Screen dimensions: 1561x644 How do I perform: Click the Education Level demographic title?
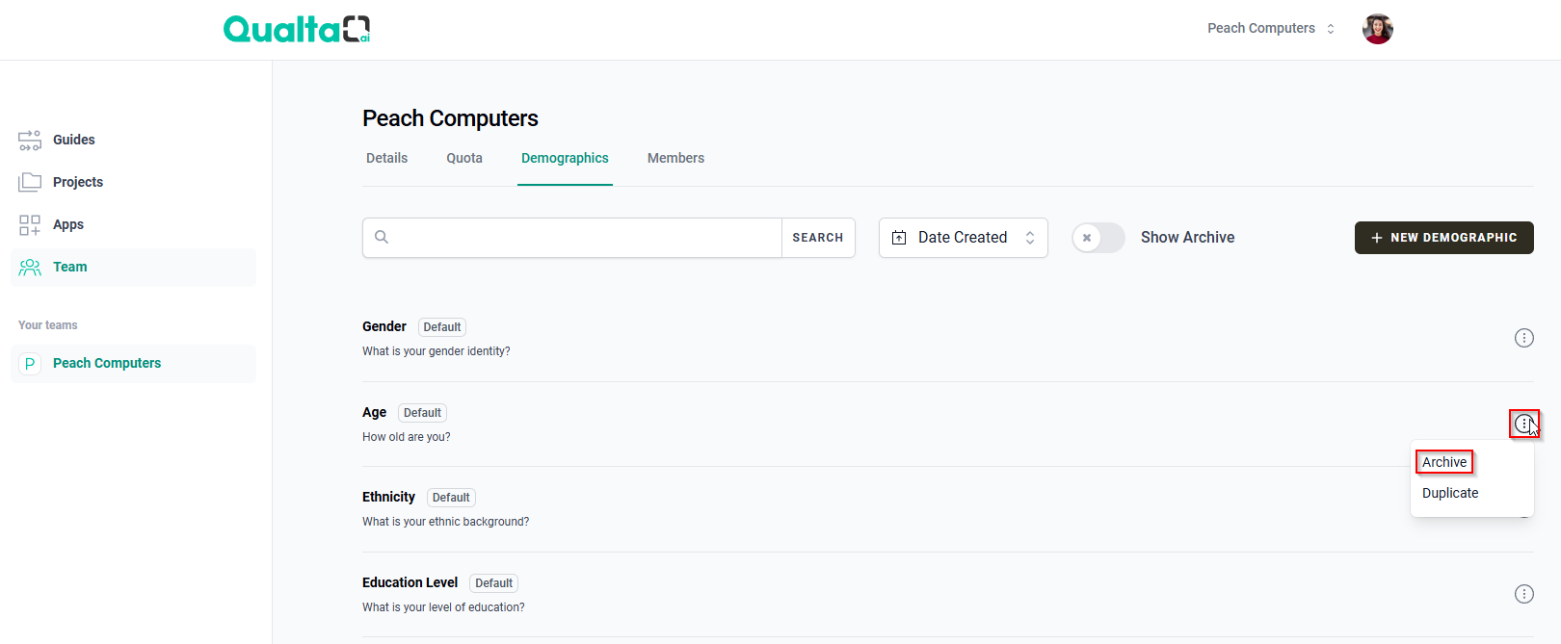(x=410, y=582)
